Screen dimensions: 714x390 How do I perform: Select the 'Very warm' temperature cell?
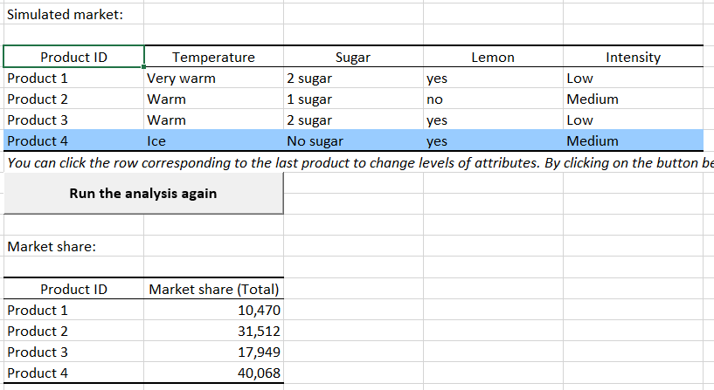[182, 79]
